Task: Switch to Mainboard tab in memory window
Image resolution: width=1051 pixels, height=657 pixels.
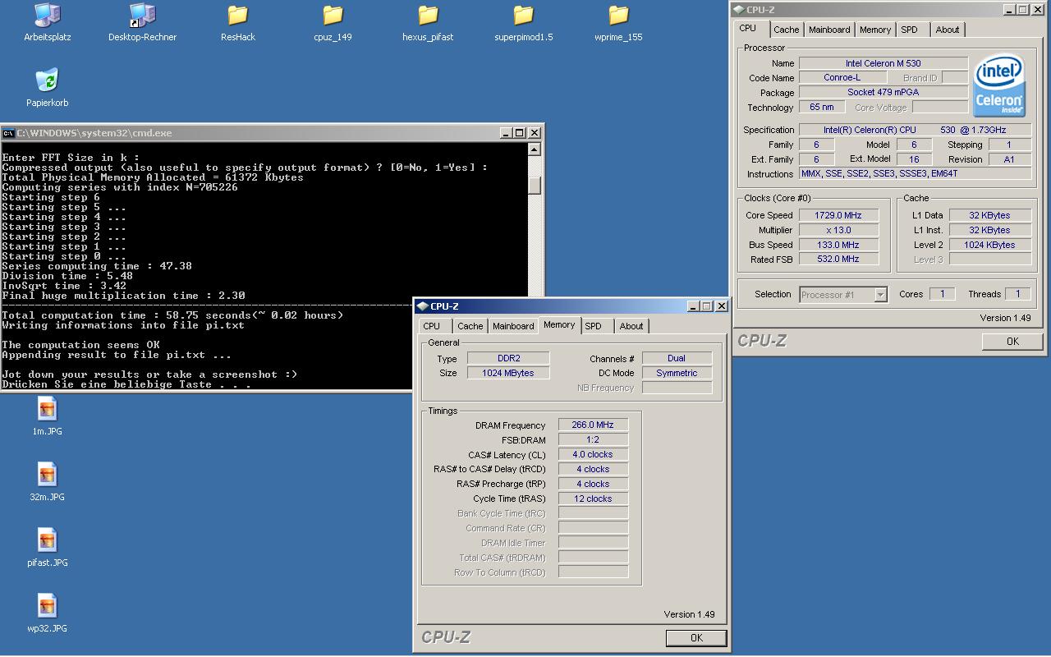Action: pyautogui.click(x=513, y=326)
